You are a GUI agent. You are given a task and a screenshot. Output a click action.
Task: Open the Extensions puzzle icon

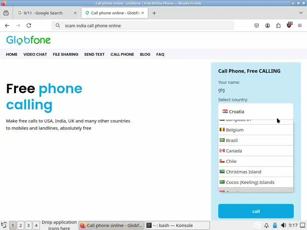point(278,26)
